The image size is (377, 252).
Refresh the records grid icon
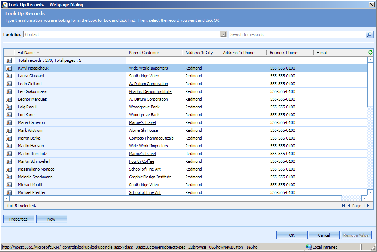coord(370,53)
